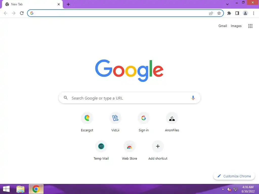This screenshot has height=194, width=259.
Task: Restore down the Chrome window
Action: (x=243, y=3)
